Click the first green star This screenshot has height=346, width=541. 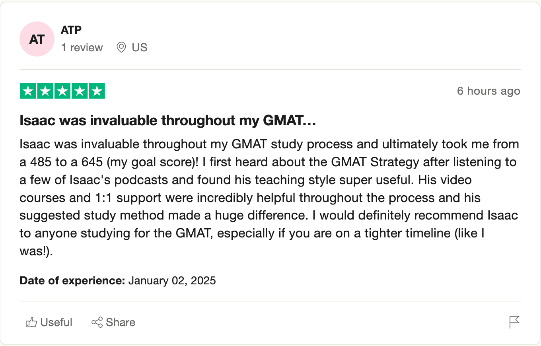[x=28, y=91]
